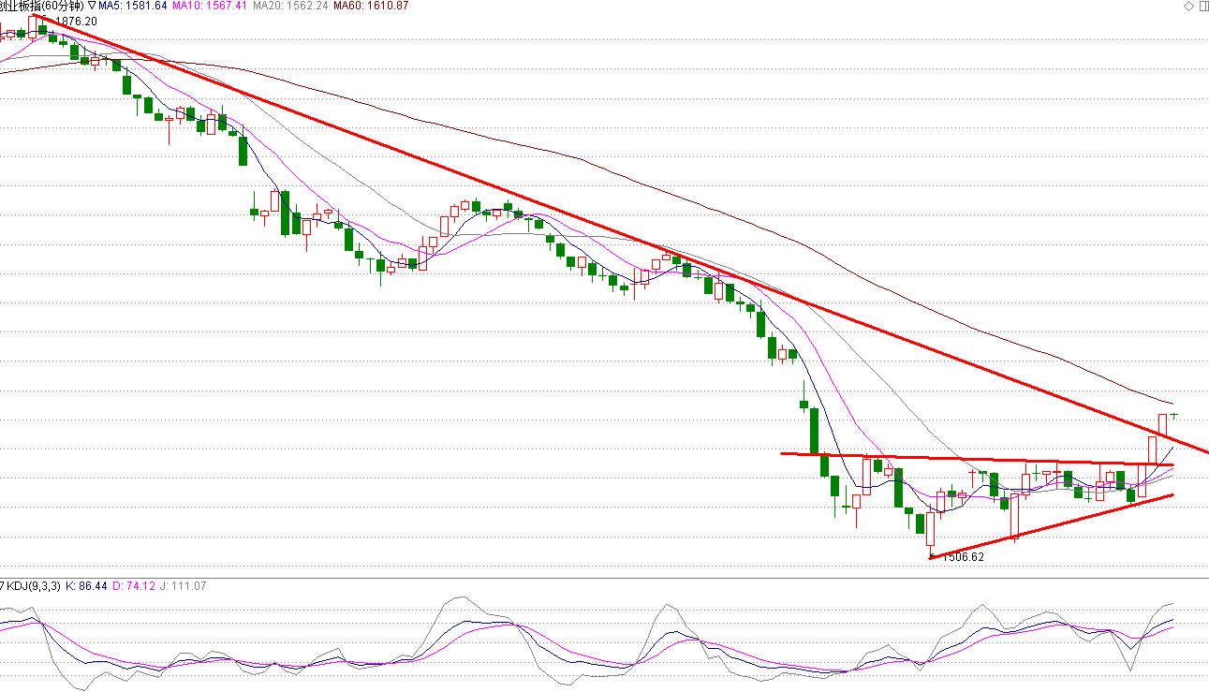The width and height of the screenshot is (1209, 692).
Task: Click the KDJ(9,3,3) indicator title
Action: pos(34,586)
